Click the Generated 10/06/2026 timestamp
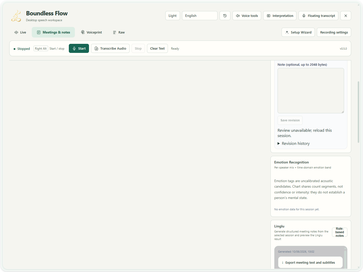The height and width of the screenshot is (272, 363). 296,252
